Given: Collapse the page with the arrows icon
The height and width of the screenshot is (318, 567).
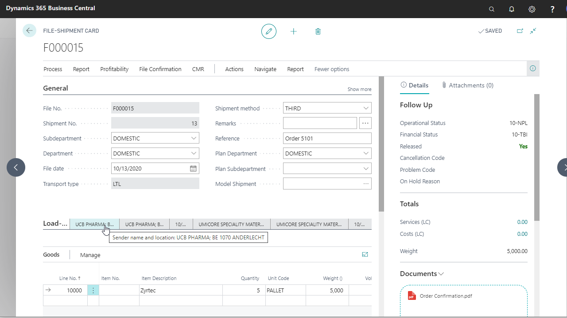Looking at the screenshot, I should tap(533, 31).
